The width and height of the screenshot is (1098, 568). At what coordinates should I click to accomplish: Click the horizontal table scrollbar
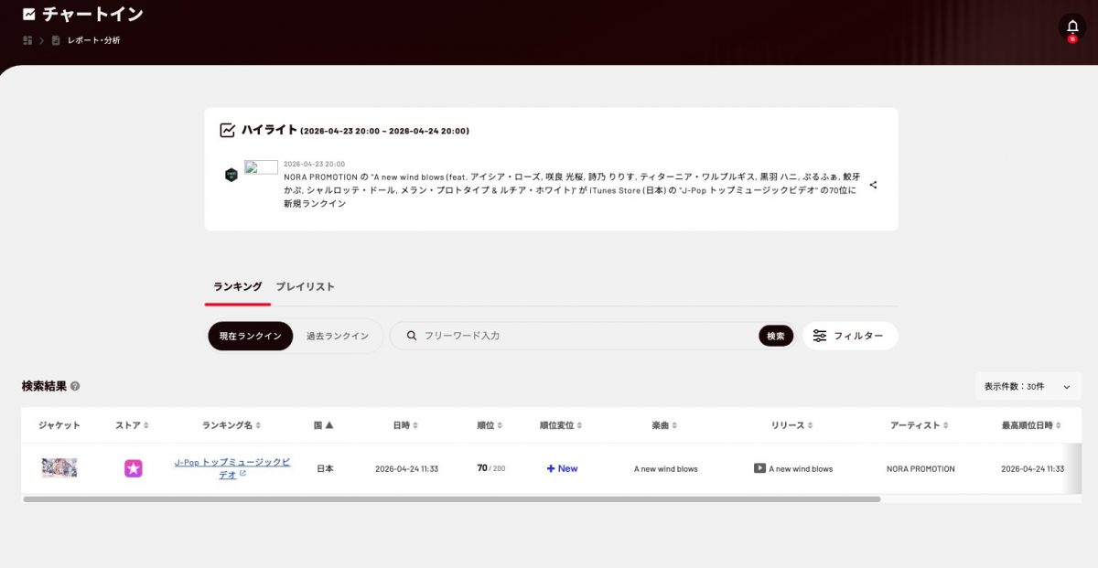coord(451,499)
